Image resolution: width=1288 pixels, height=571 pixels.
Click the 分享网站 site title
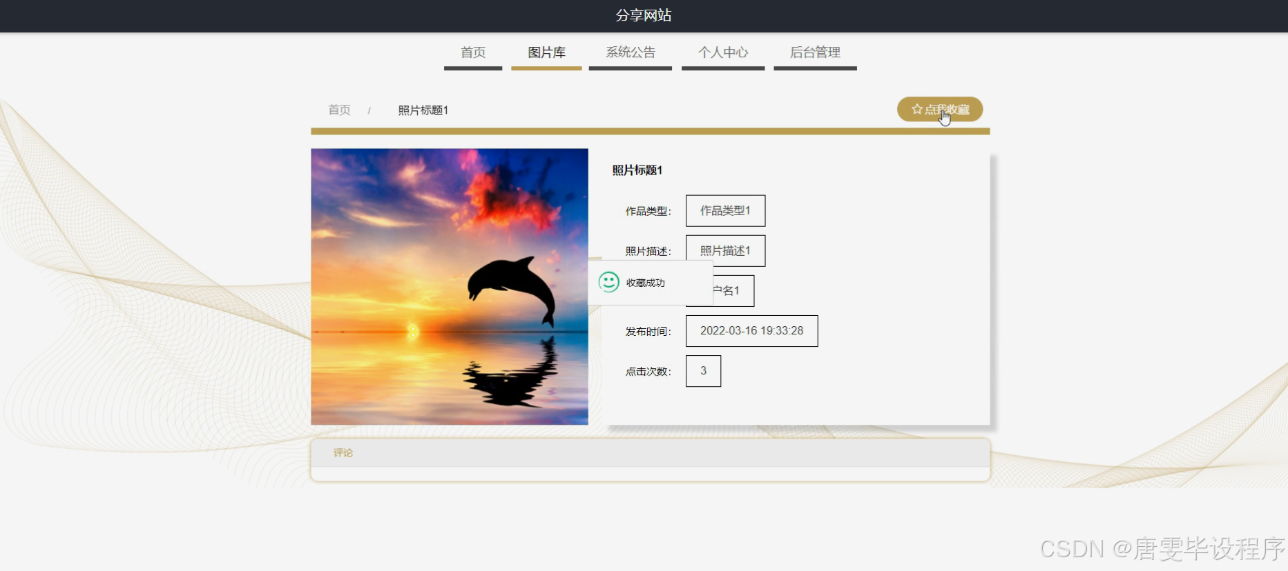click(x=644, y=15)
